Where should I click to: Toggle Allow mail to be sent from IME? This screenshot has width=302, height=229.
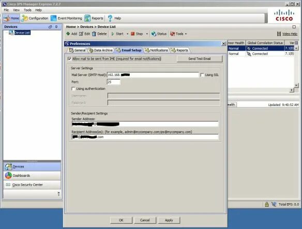coord(69,59)
